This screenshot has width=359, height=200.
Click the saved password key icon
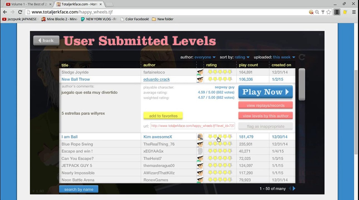323,12
